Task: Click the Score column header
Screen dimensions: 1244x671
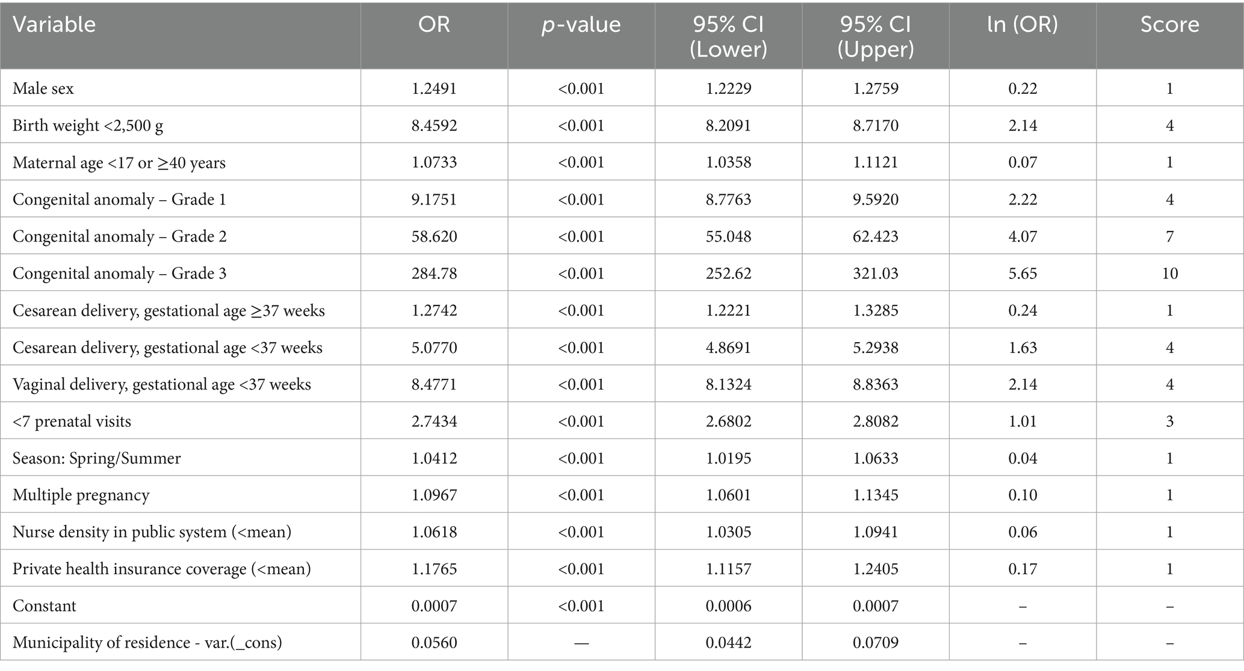Action: click(x=1169, y=25)
